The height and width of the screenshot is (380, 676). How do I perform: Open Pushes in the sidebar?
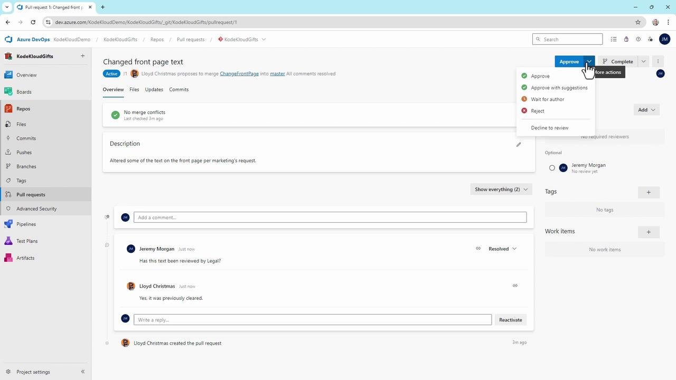pyautogui.click(x=45, y=153)
